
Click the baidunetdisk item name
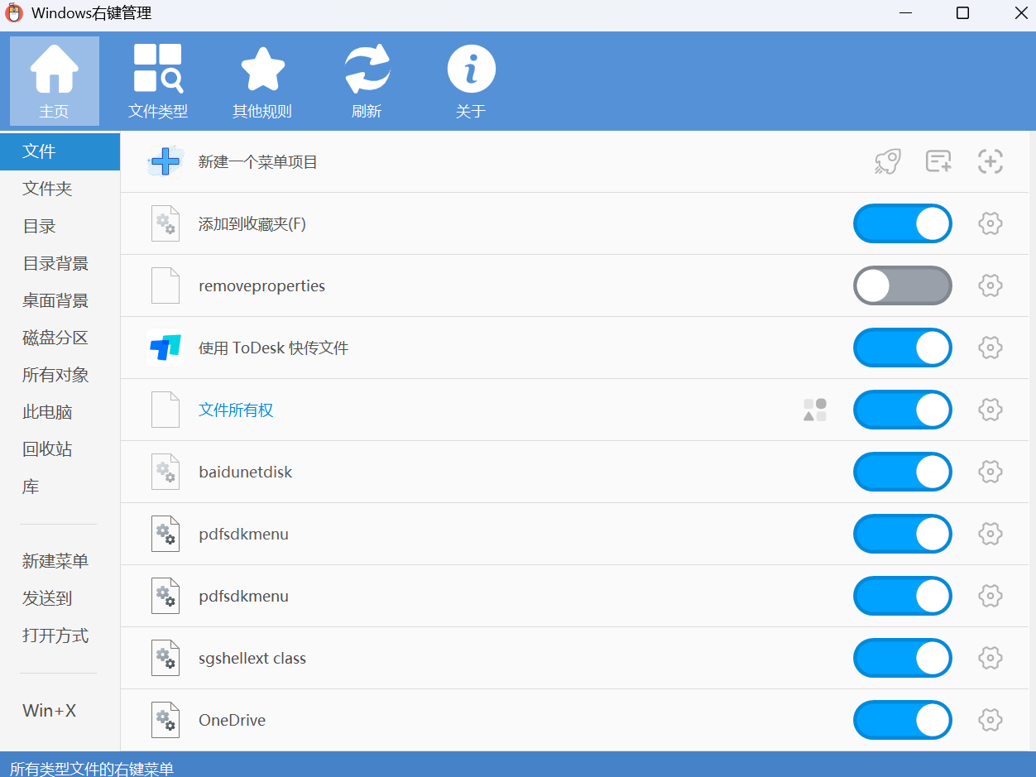245,472
